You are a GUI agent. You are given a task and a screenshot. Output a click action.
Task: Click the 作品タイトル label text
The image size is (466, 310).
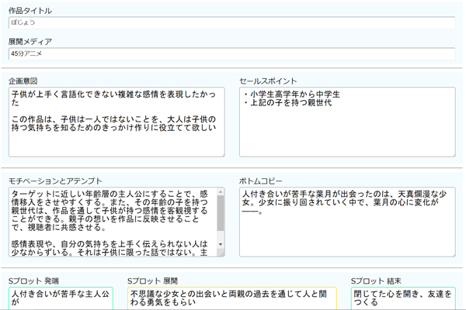[30, 11]
